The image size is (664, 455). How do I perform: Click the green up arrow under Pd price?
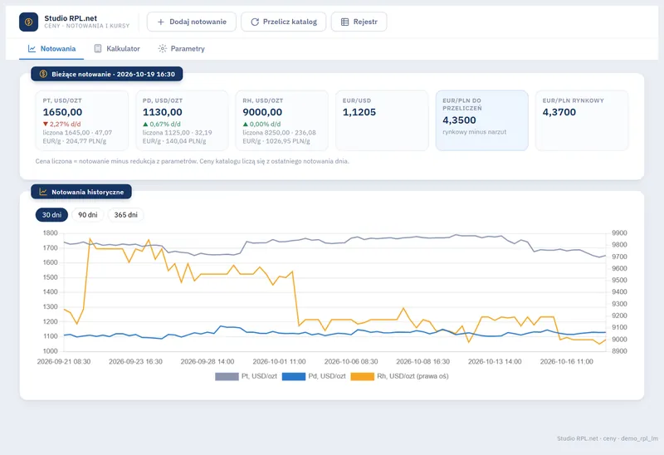click(145, 125)
